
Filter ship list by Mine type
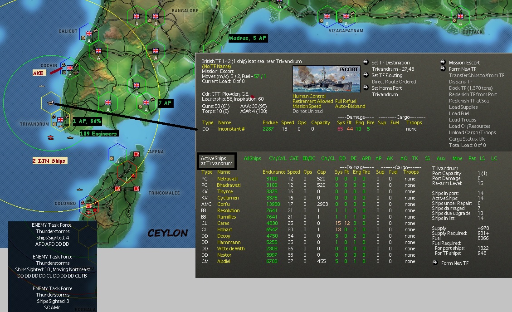tap(458, 158)
